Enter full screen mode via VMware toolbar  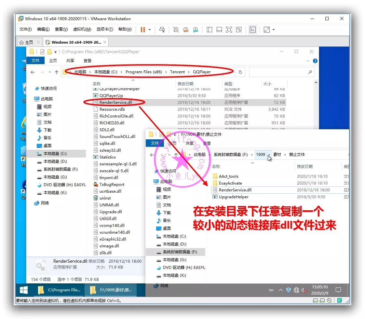tap(229, 30)
